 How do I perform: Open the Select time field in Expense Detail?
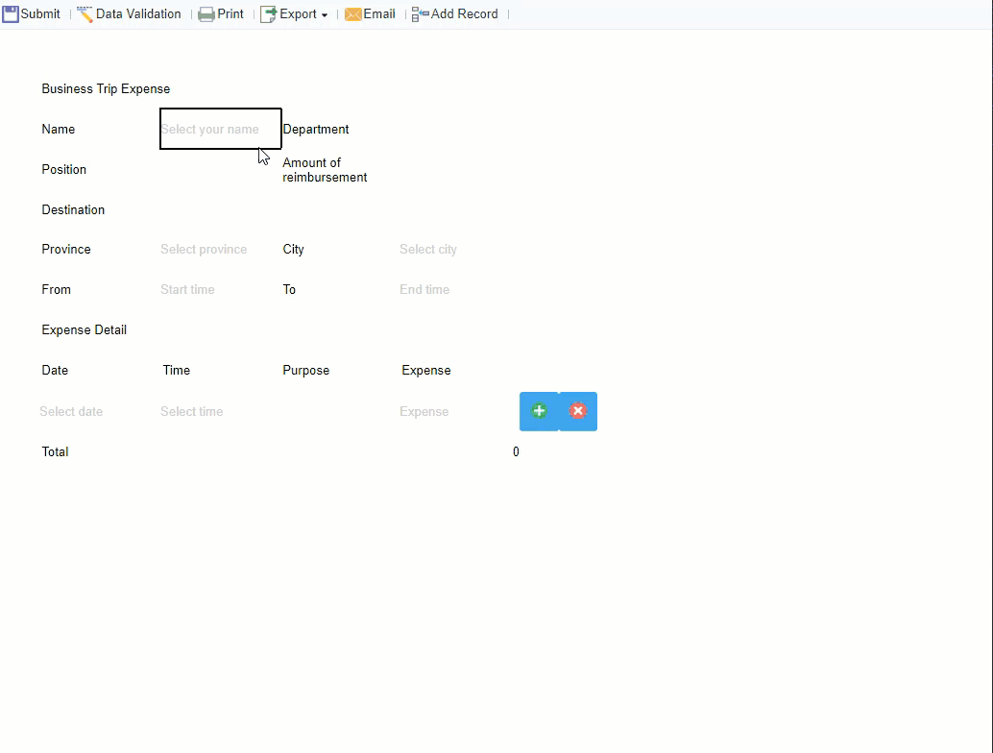click(x=191, y=411)
